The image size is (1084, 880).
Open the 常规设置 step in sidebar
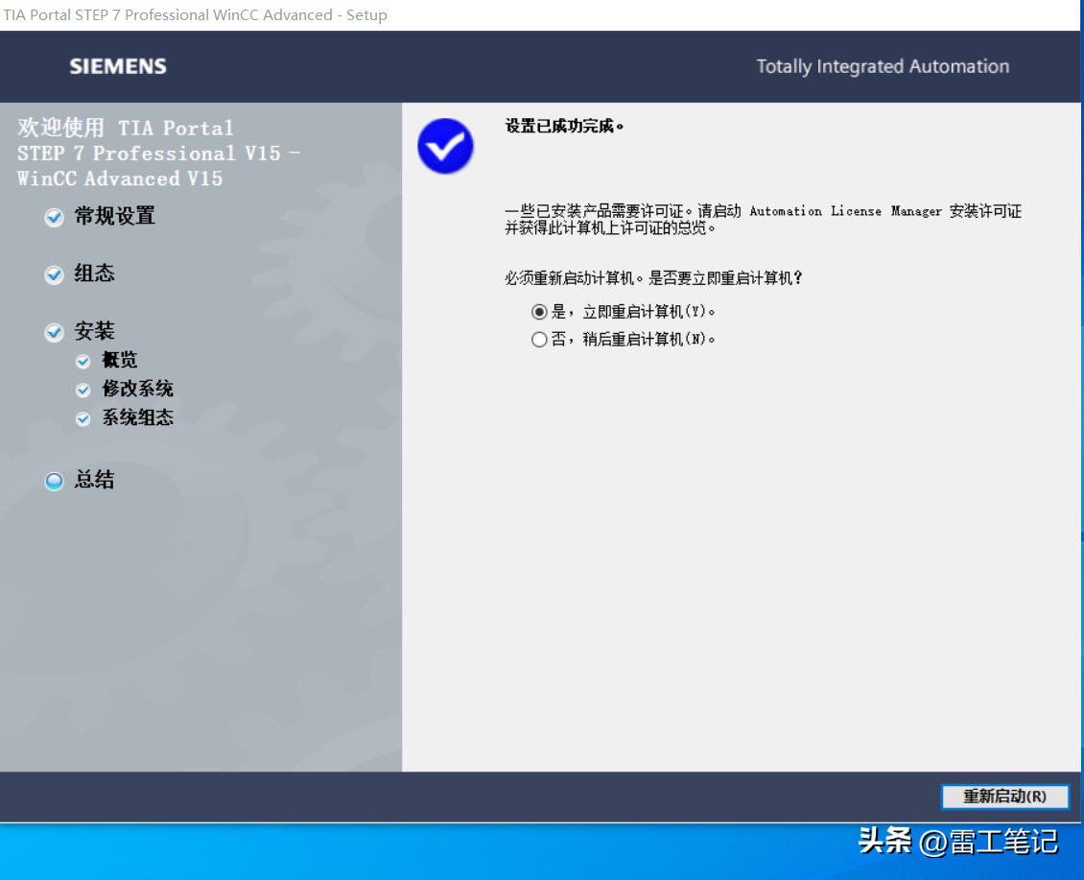click(x=114, y=217)
